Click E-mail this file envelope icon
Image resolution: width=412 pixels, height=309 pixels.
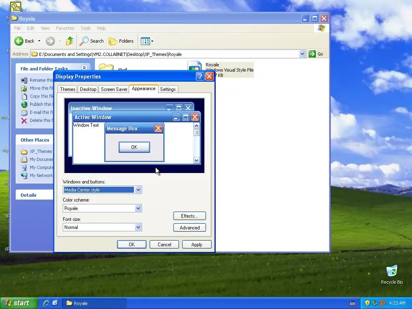pyautogui.click(x=24, y=113)
